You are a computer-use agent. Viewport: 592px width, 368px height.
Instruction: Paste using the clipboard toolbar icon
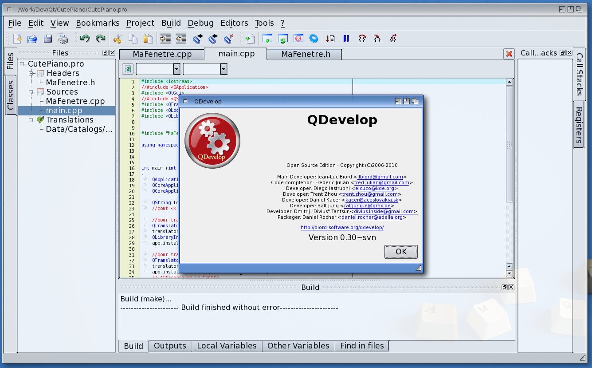[x=148, y=39]
